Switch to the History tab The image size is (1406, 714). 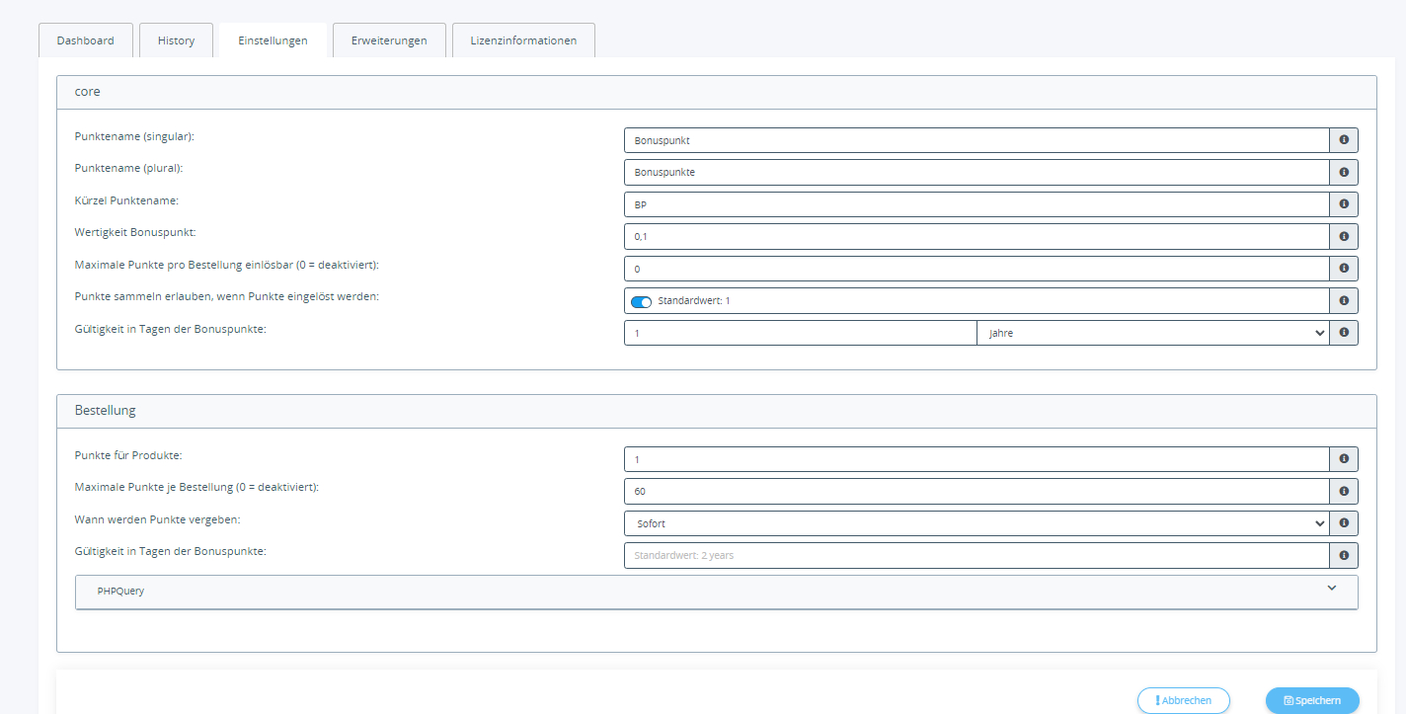pos(176,40)
